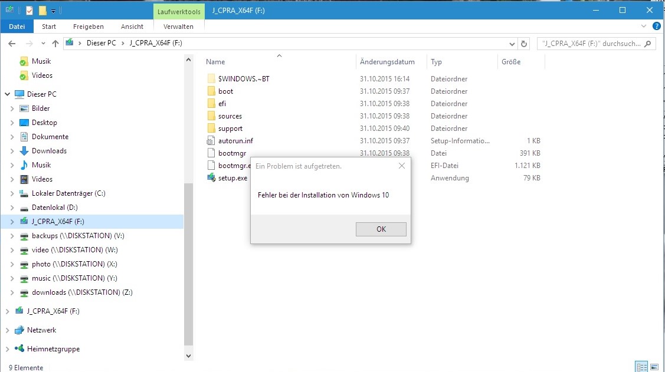Click the OK button in error dialog
The height and width of the screenshot is (372, 665).
click(x=381, y=229)
